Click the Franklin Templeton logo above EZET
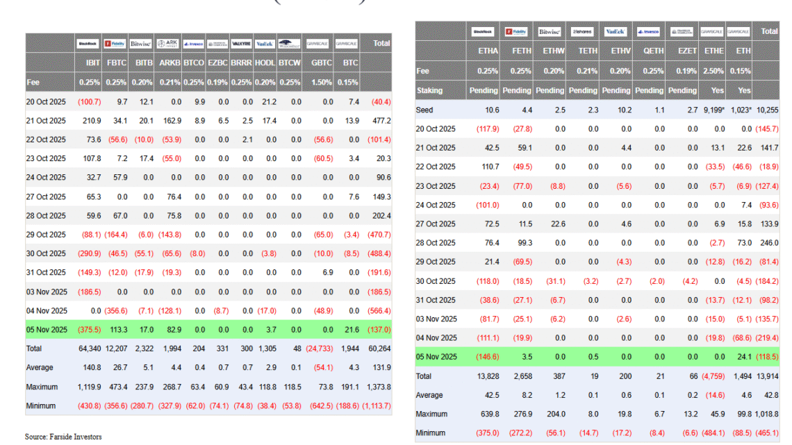This screenshot has width=792, height=445. pos(682,32)
